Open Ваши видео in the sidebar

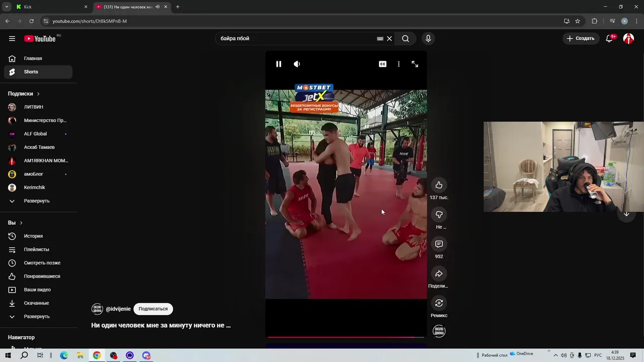click(x=38, y=290)
